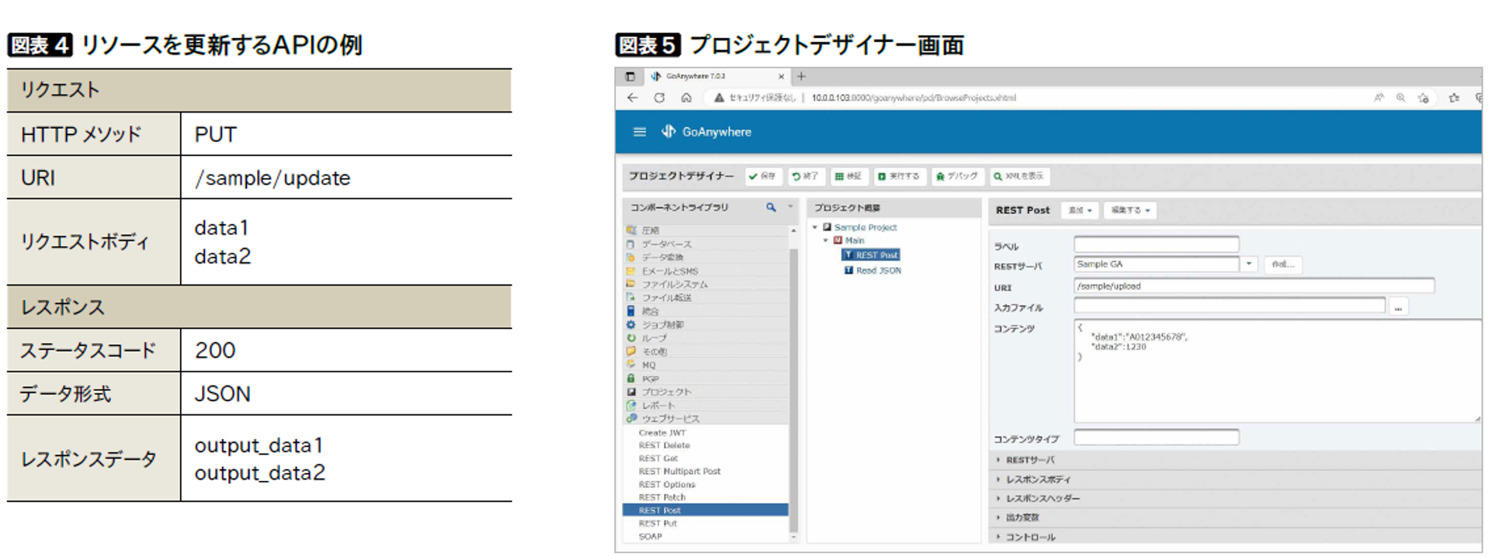1489x557 pixels.
Task: Go back using the browser back arrow
Action: (x=632, y=98)
